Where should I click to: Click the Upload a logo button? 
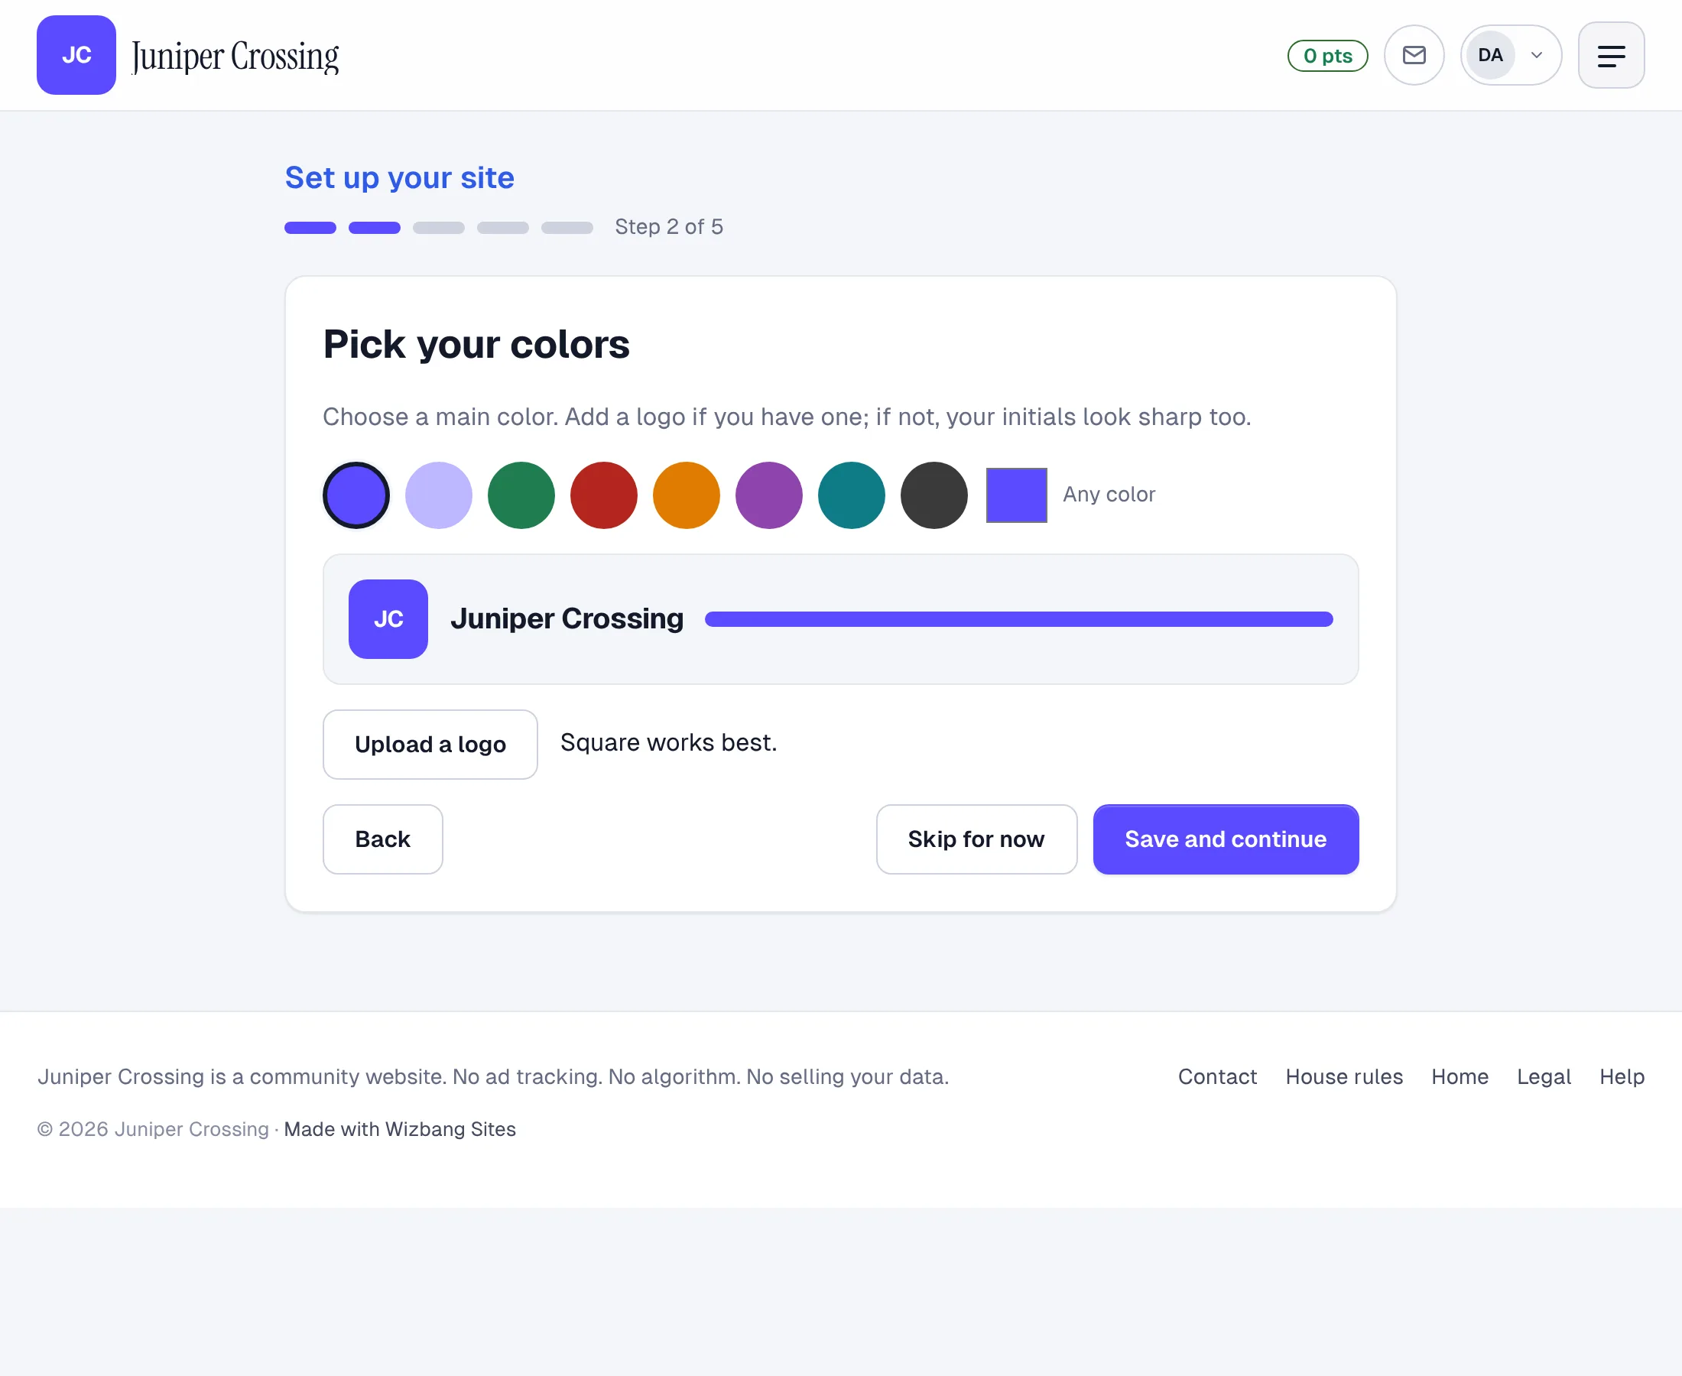(430, 744)
